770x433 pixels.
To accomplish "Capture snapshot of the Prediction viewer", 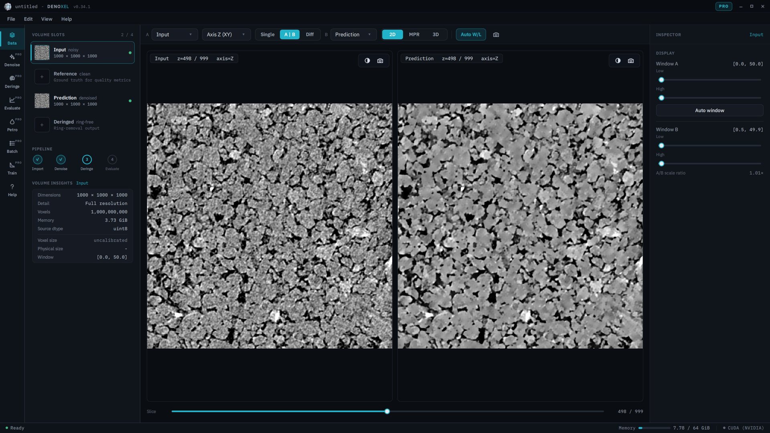I will [x=631, y=61].
